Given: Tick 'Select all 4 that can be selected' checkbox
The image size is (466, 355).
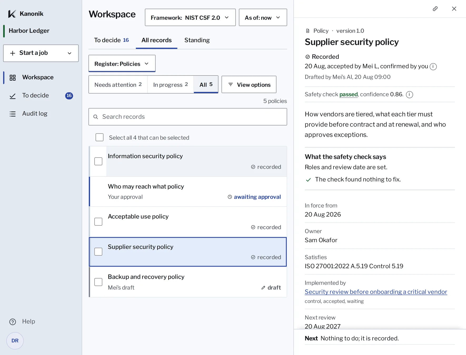Looking at the screenshot, I should click(100, 137).
